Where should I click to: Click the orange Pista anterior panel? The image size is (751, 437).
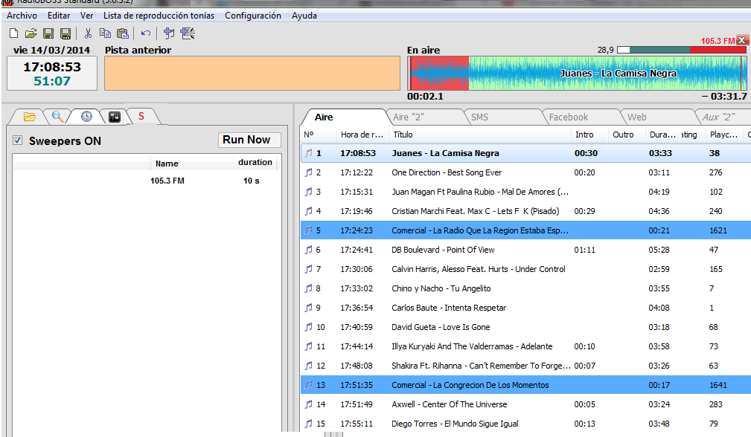(252, 73)
